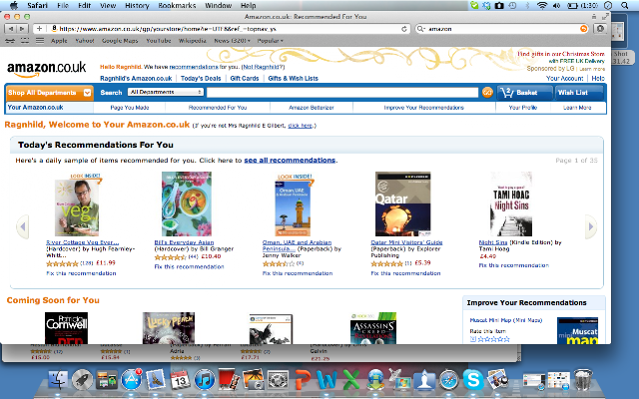Open the All Departments search dropdown
Viewport: 639px width, 399px height.
[166, 92]
